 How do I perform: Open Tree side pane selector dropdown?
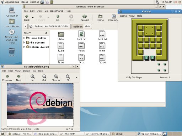coord(27,33)
